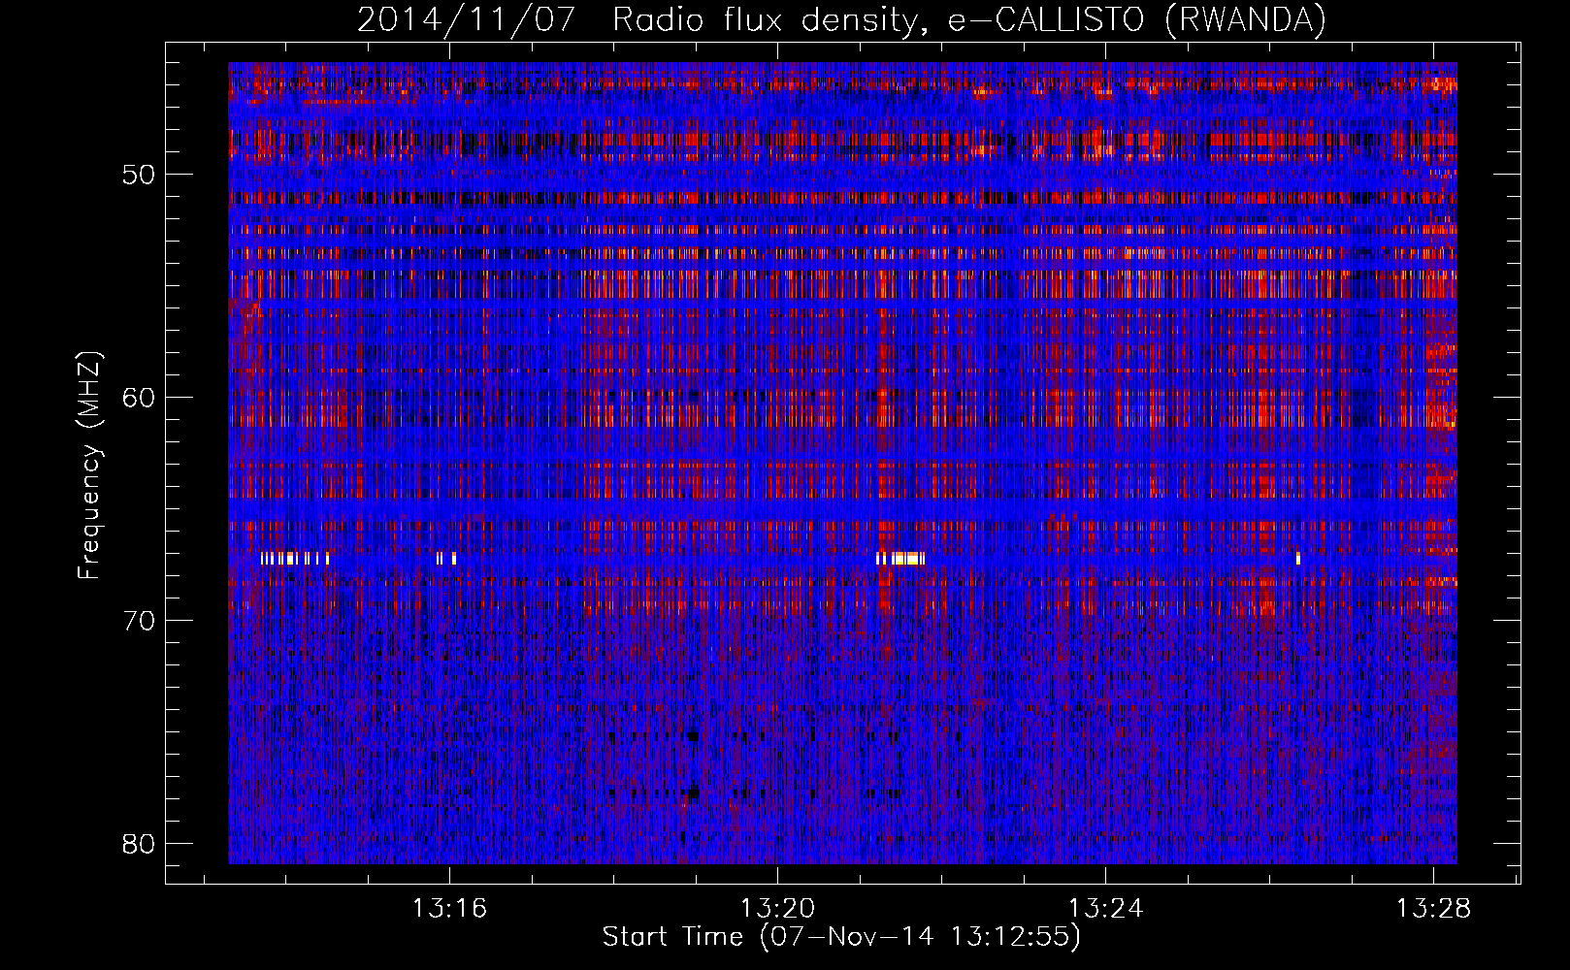Select the Frequency (MHZ) axis label
This screenshot has width=1570, height=970.
pos(89,466)
